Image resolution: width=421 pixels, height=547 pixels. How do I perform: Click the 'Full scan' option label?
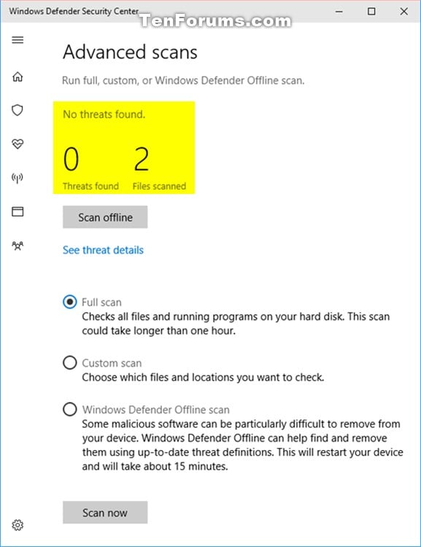tap(101, 302)
